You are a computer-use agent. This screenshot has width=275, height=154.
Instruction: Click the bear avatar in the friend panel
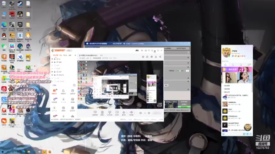pyautogui.click(x=226, y=52)
